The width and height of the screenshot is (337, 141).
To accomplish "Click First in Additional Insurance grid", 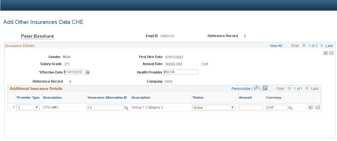I will [x=280, y=88].
